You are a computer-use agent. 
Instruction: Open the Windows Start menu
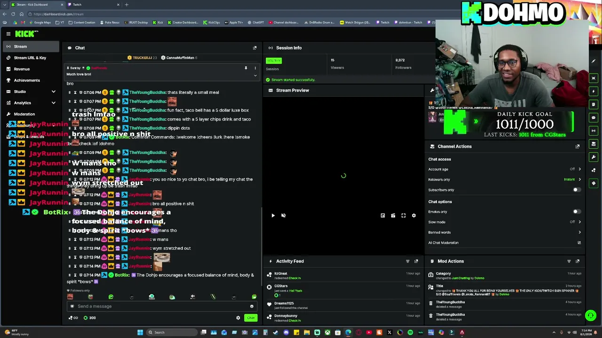[140, 332]
